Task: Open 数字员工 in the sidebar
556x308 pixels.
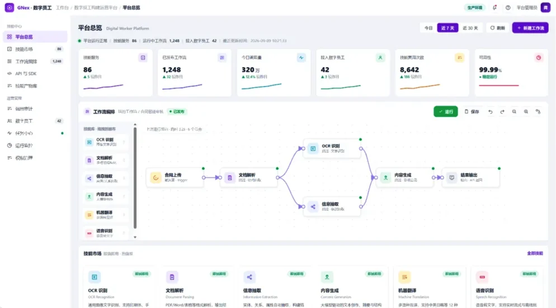Action: 35,121
